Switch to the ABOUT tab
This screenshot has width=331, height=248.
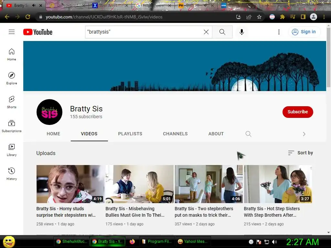[216, 134]
